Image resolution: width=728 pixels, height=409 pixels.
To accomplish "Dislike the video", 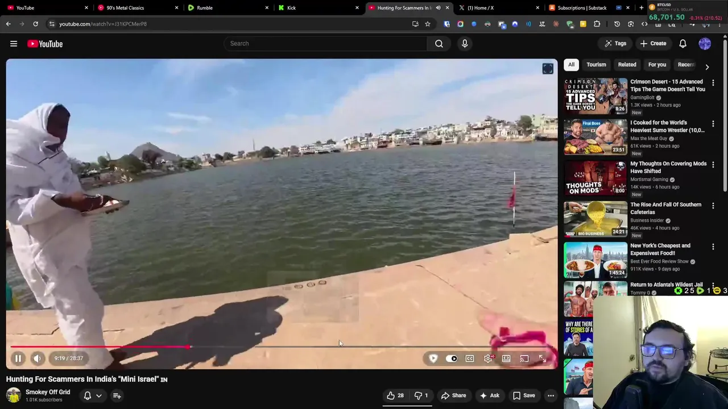I will pyautogui.click(x=421, y=395).
